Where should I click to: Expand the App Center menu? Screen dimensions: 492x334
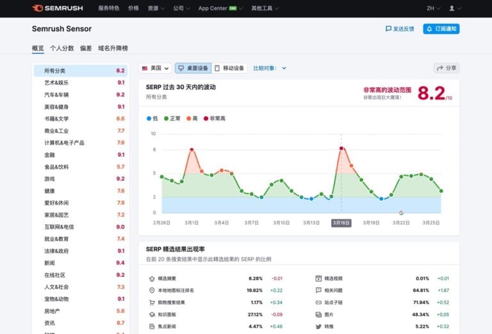[220, 8]
